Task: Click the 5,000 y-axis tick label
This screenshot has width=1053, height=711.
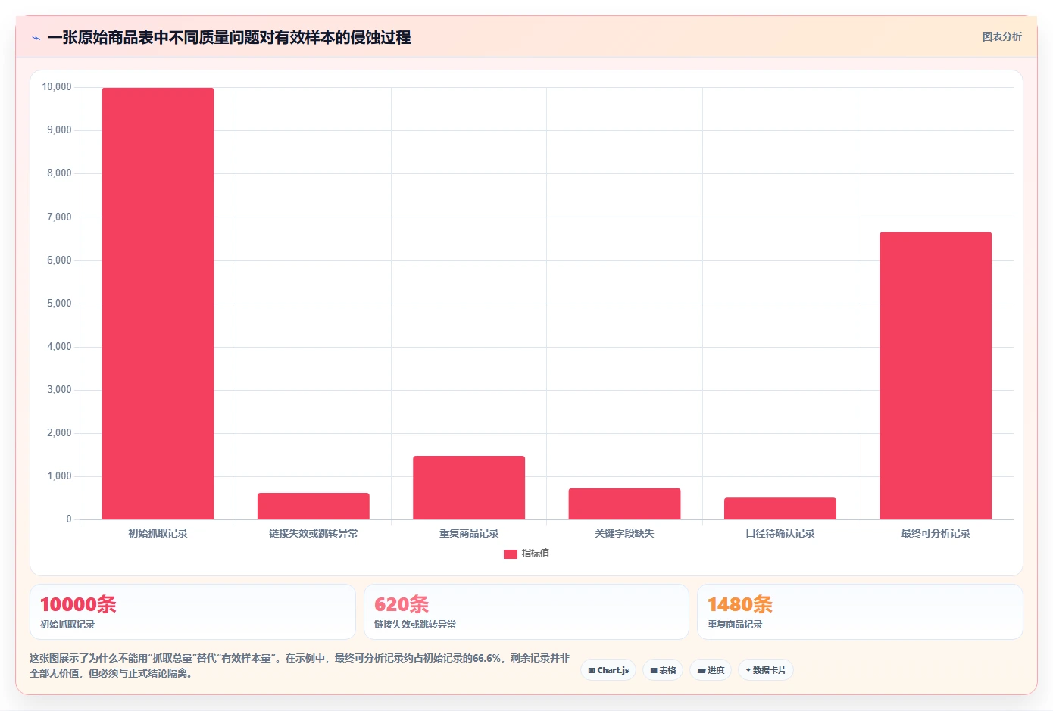Action: [59, 304]
